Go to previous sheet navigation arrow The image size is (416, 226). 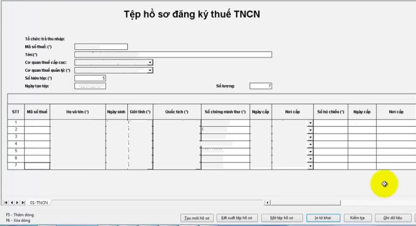[11, 203]
